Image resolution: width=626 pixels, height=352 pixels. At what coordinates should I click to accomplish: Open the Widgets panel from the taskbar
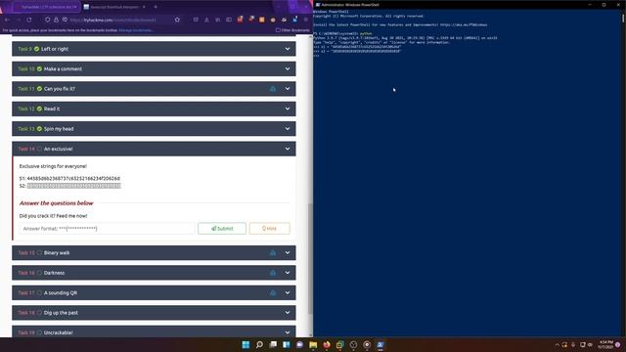tap(287, 344)
